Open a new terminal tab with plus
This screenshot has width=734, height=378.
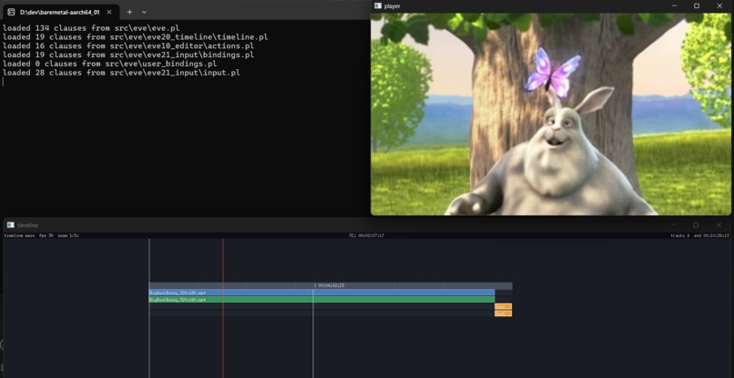coord(129,12)
